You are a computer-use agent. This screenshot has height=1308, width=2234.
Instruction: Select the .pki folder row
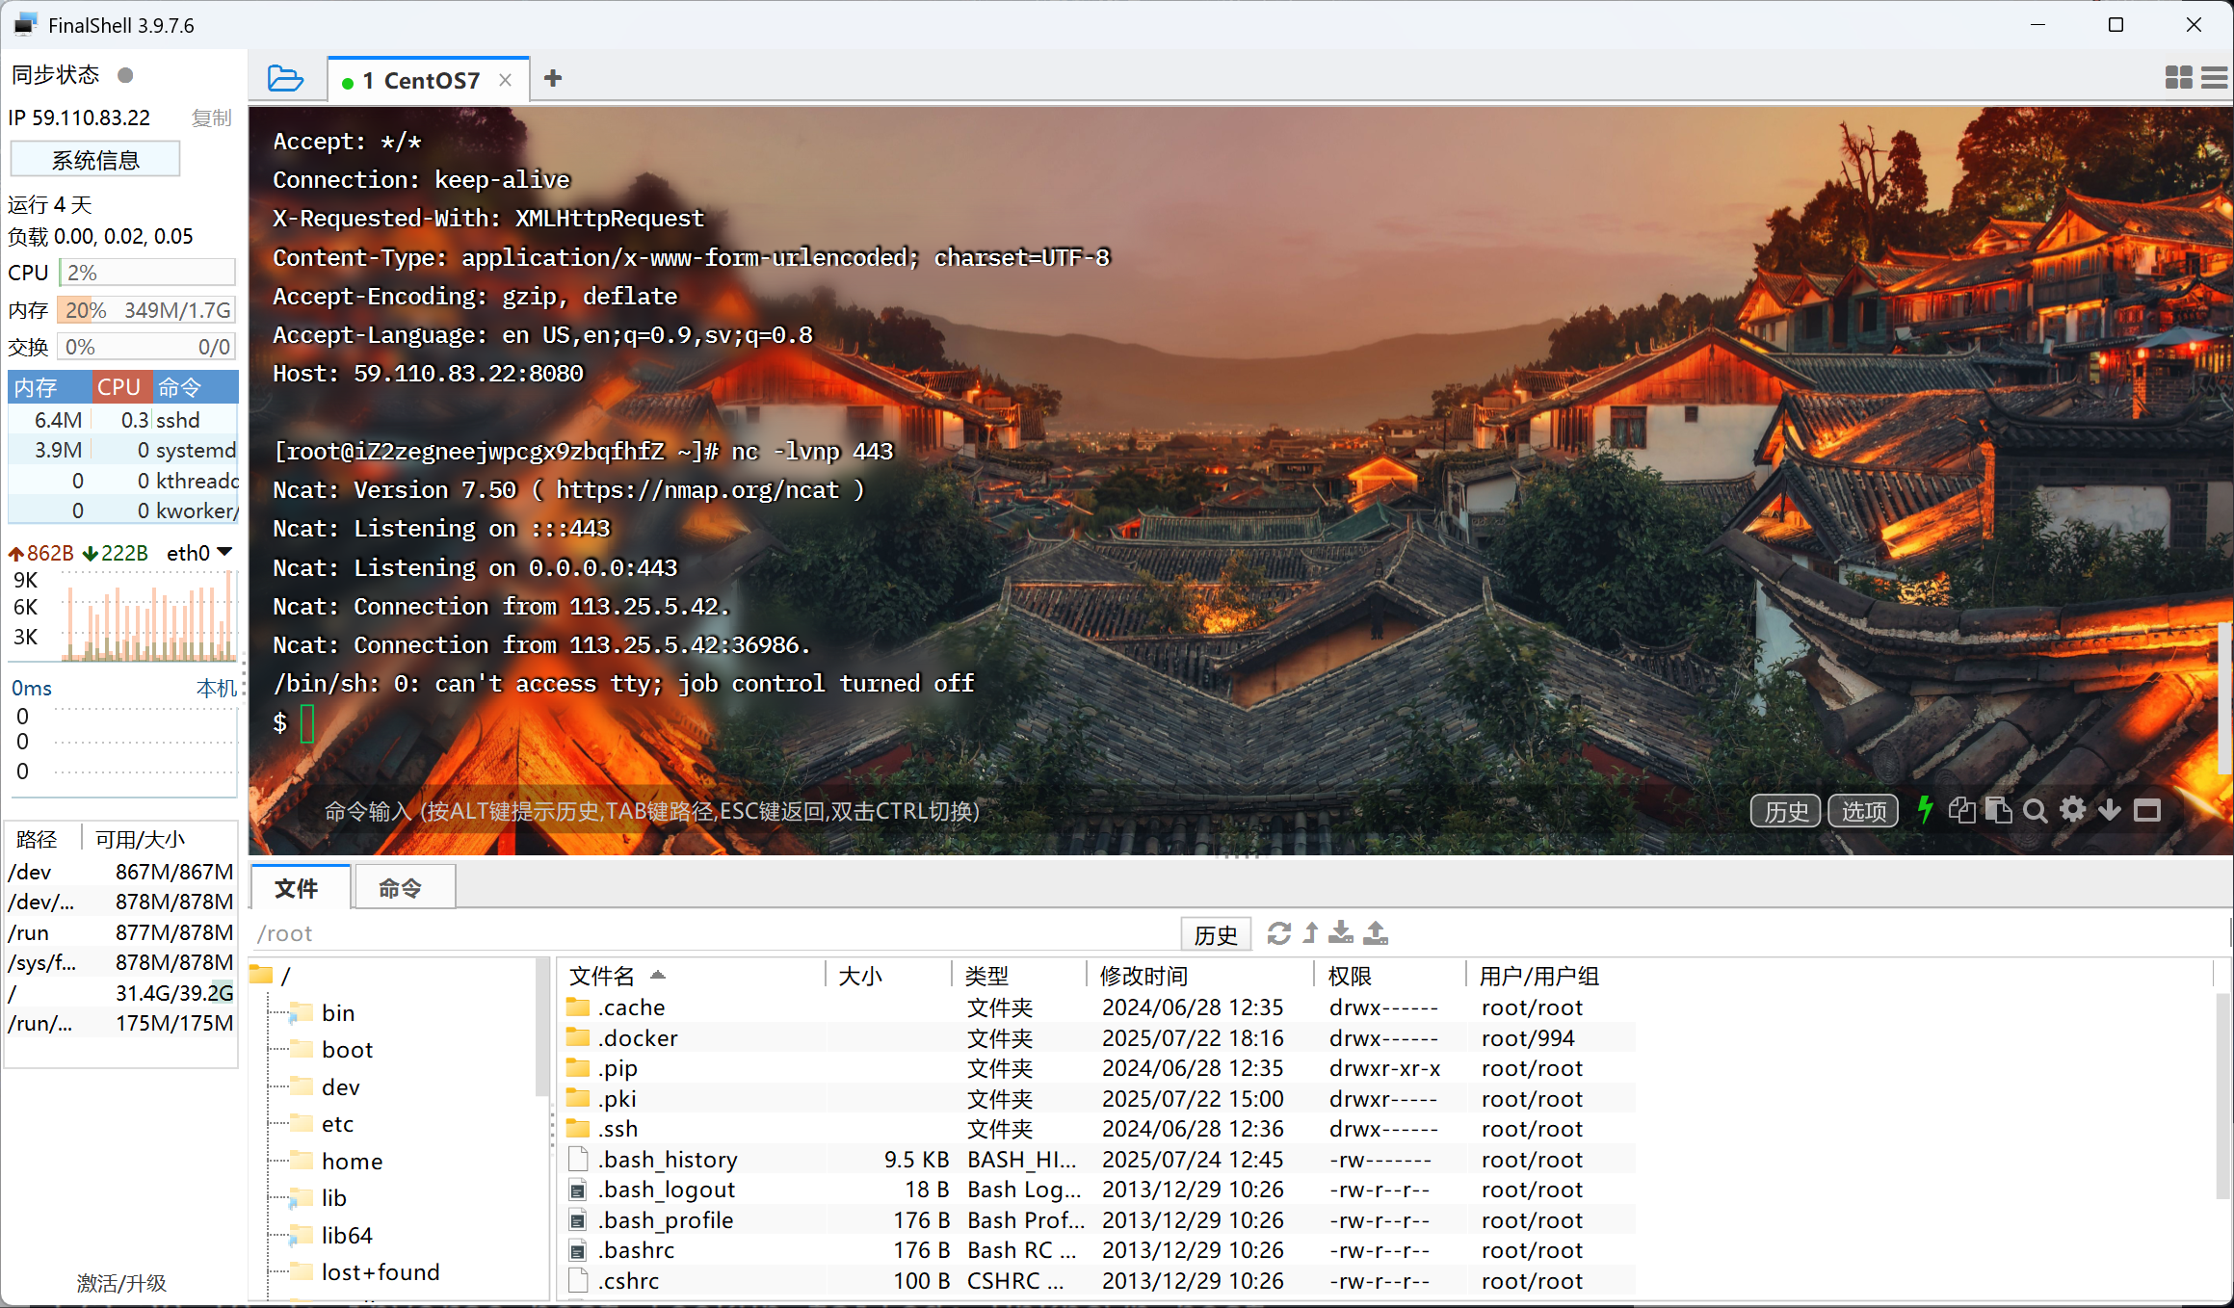coord(1098,1099)
